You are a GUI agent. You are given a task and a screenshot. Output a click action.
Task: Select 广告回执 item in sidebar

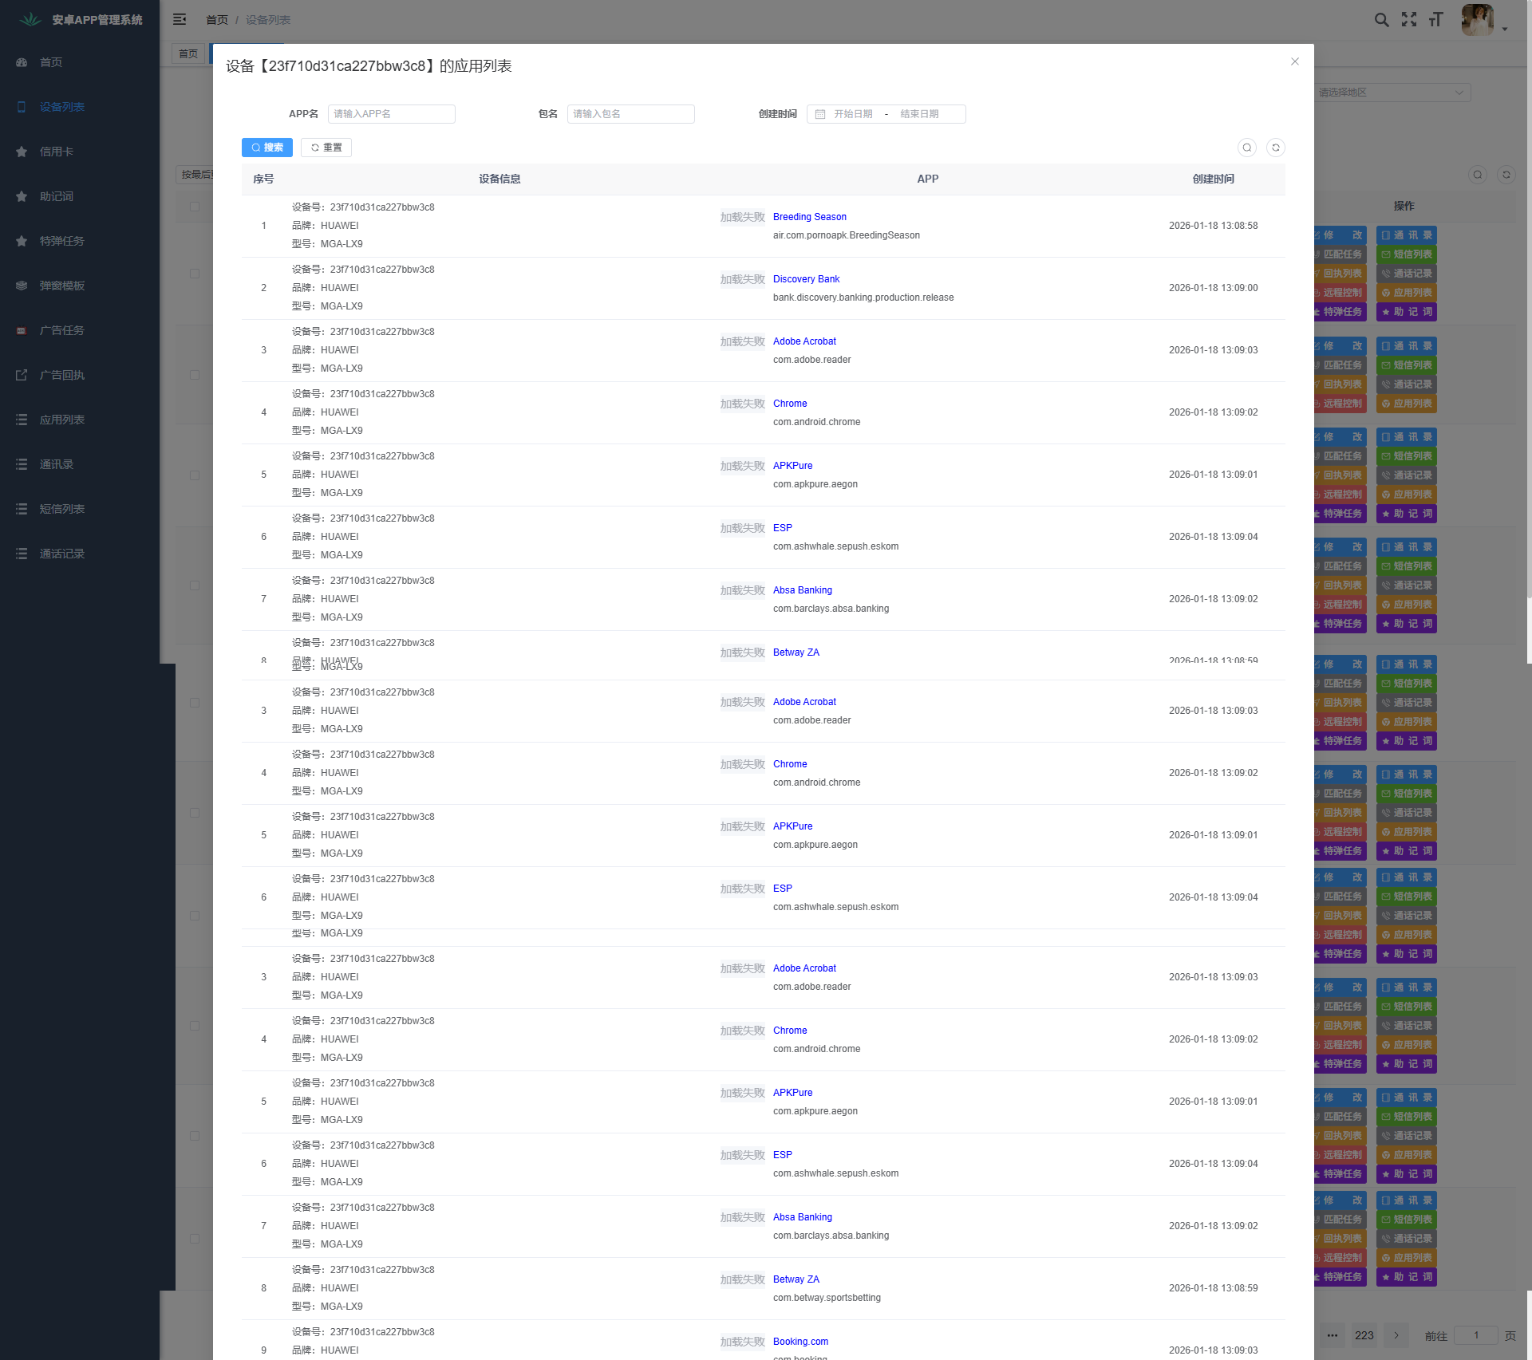click(80, 375)
